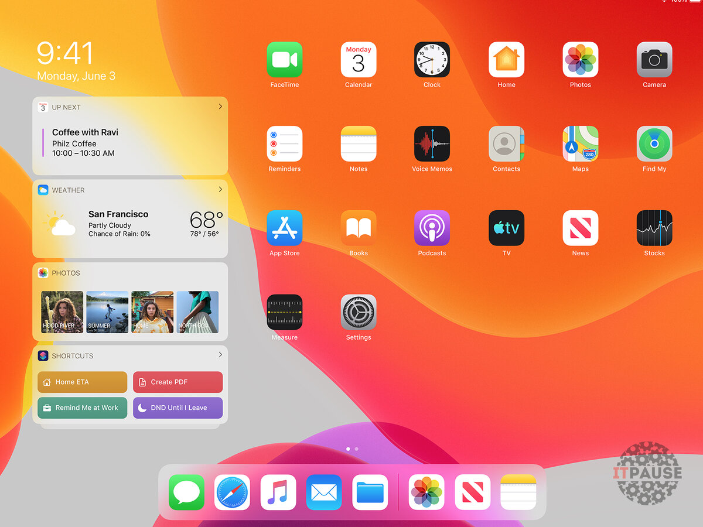Screen dimensions: 703x527
Task: Open the Calendar app icon
Action: coord(359,60)
